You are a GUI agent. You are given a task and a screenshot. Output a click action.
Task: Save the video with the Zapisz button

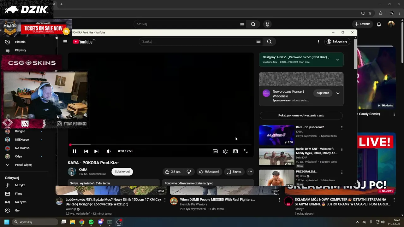tap(234, 172)
